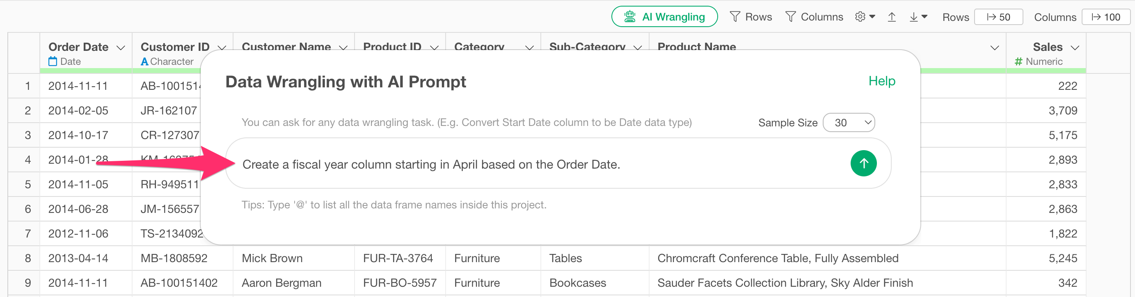Image resolution: width=1135 pixels, height=297 pixels.
Task: Click the Sales numeric type icon
Action: [1018, 62]
